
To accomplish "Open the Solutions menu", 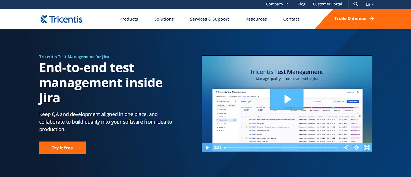I will pyautogui.click(x=164, y=19).
